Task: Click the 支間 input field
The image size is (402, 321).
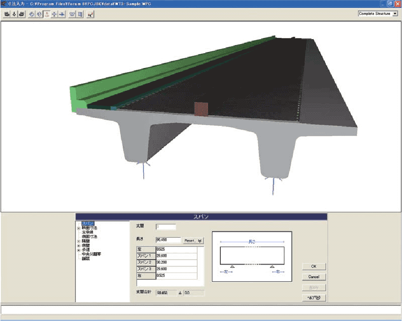Action: click(166, 226)
